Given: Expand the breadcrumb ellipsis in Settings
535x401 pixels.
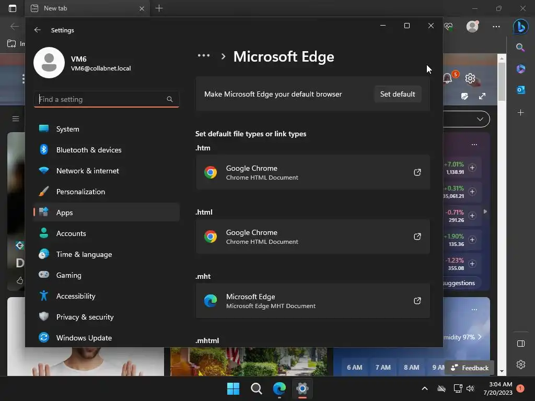Looking at the screenshot, I should (204, 55).
